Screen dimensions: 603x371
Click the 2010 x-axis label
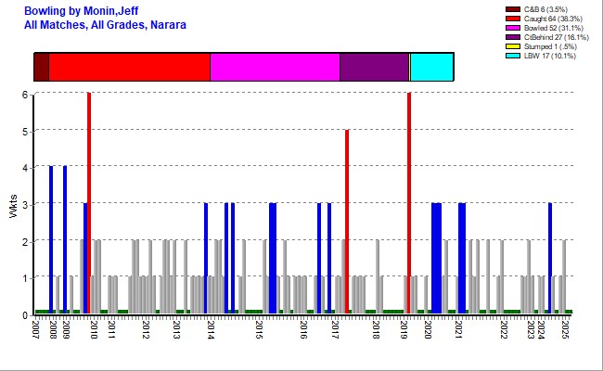click(x=94, y=330)
